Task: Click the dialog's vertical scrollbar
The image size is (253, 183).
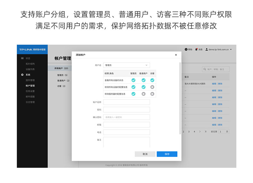Action: (x=180, y=98)
